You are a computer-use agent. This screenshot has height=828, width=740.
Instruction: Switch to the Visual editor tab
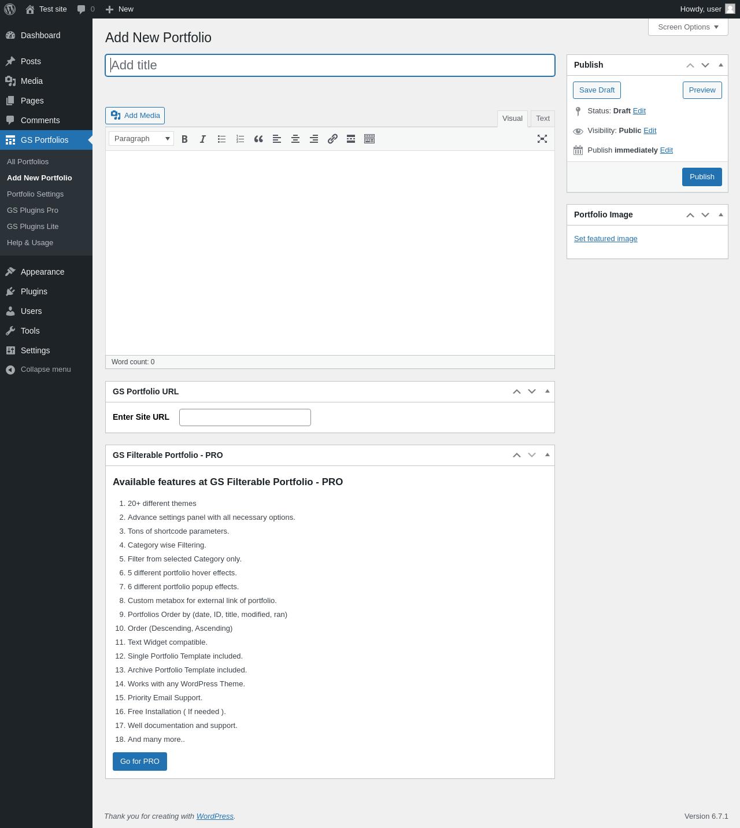click(x=512, y=119)
